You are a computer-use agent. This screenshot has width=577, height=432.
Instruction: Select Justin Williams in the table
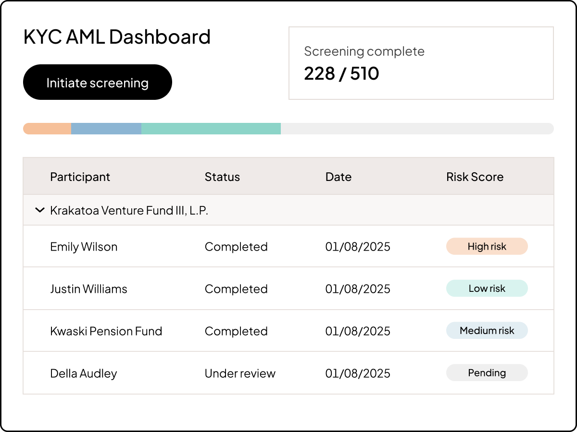click(x=88, y=288)
